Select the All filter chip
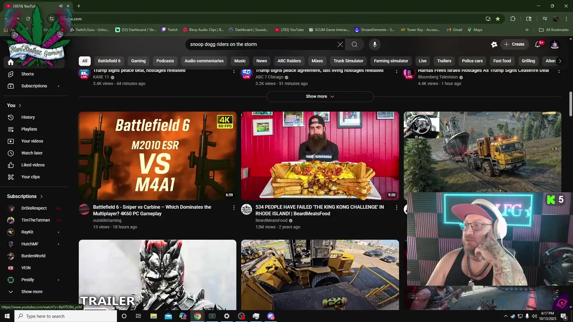 pyautogui.click(x=85, y=61)
